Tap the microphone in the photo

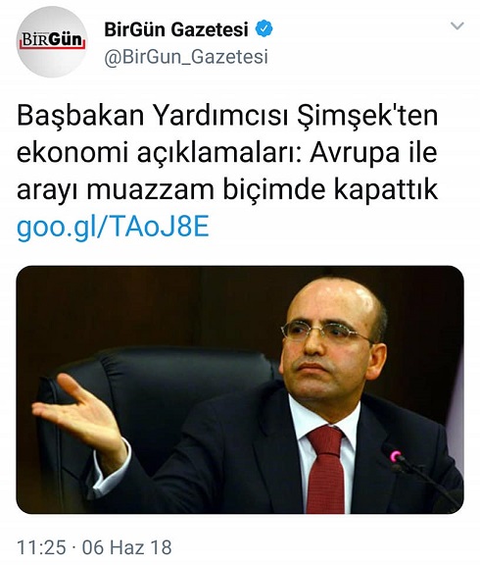[x=419, y=472]
